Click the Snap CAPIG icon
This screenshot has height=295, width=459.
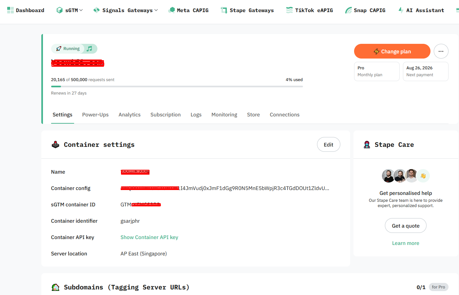[349, 10]
